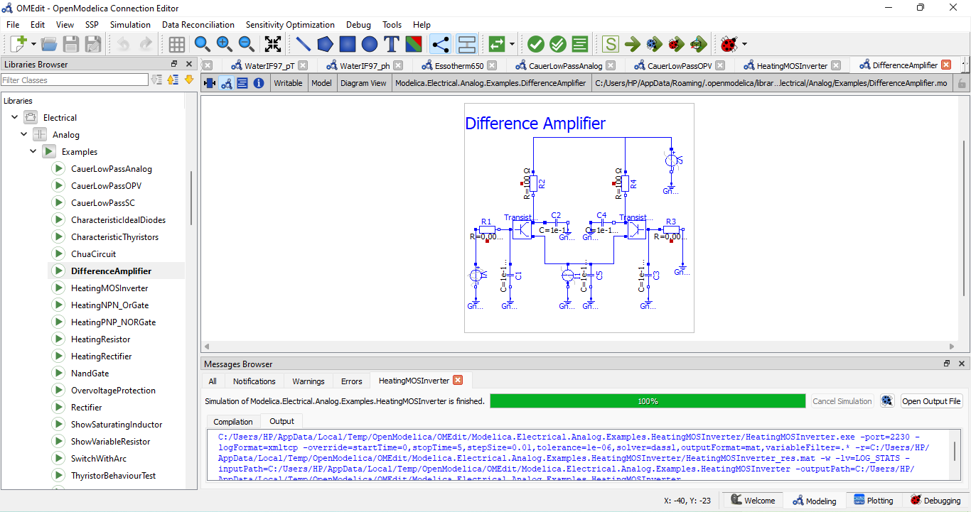Type in the Filter Classes field

point(75,80)
